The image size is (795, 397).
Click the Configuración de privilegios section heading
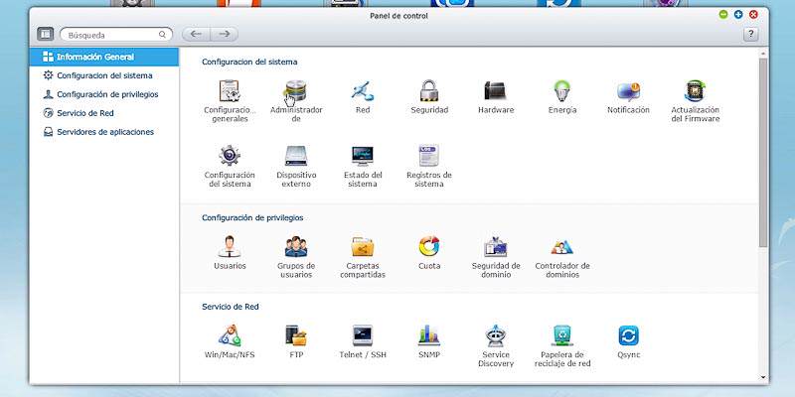pos(252,217)
